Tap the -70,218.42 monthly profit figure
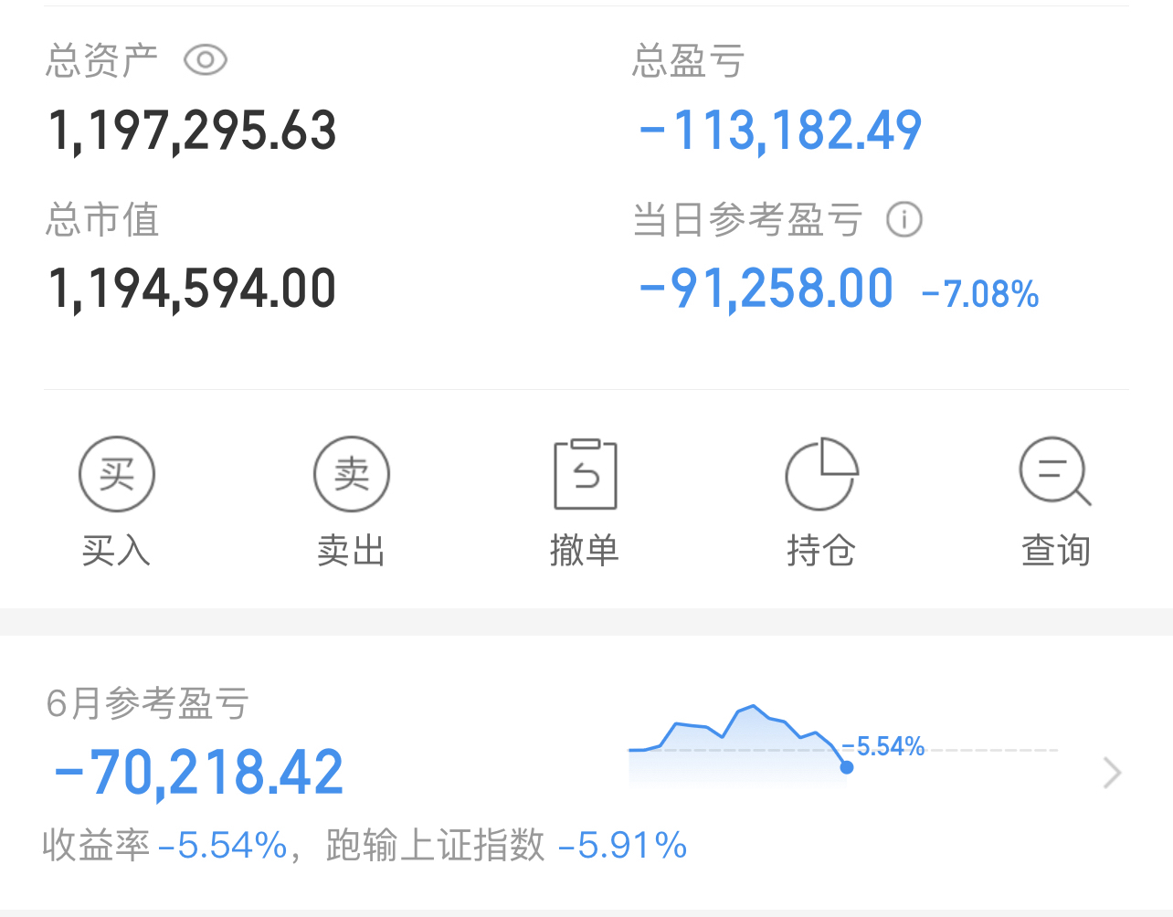This screenshot has height=917, width=1173. [x=199, y=773]
